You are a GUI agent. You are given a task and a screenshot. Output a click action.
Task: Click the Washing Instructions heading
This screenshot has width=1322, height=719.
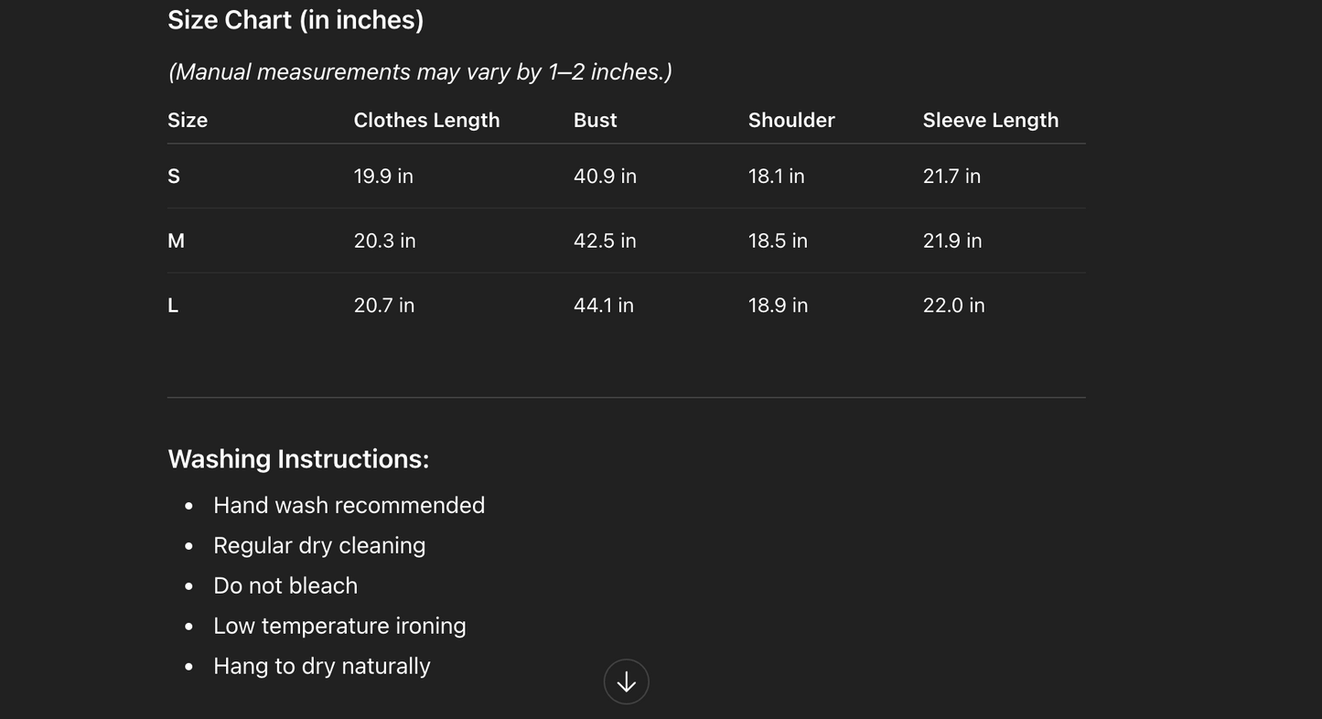click(298, 459)
